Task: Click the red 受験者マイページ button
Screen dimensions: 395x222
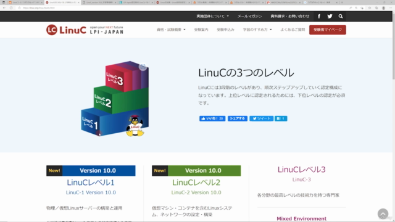Action: (328, 30)
